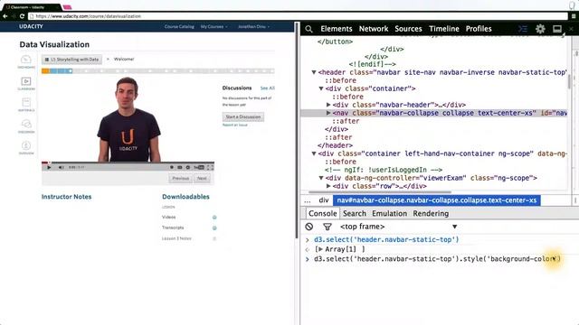Click the console filter funnel icon
This screenshot has width=579, height=325.
tap(327, 227)
